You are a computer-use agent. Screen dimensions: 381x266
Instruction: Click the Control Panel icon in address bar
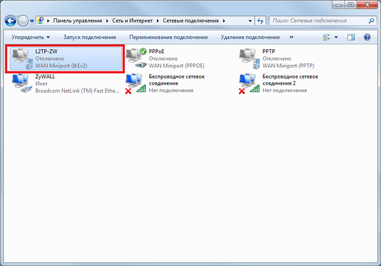(x=40, y=21)
